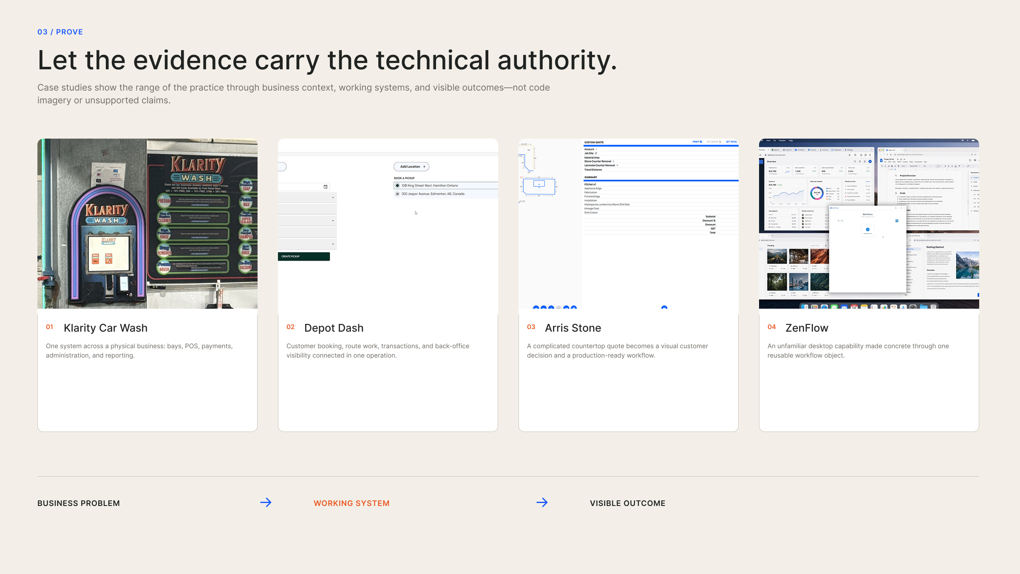Open the calendar date picker icon

click(326, 187)
